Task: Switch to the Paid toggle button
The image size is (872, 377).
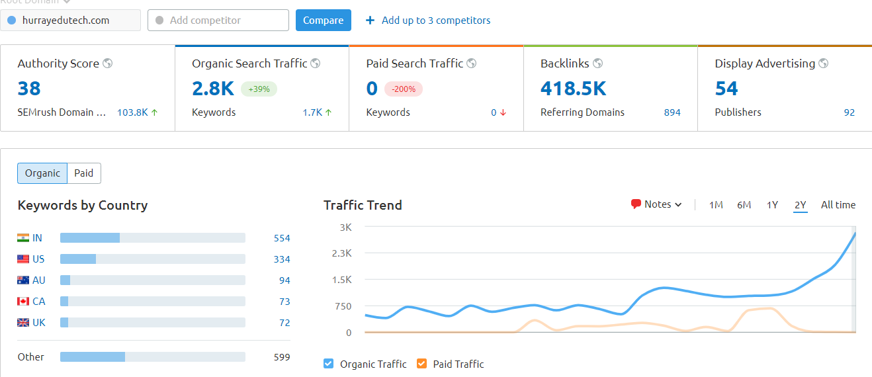Action: 84,173
